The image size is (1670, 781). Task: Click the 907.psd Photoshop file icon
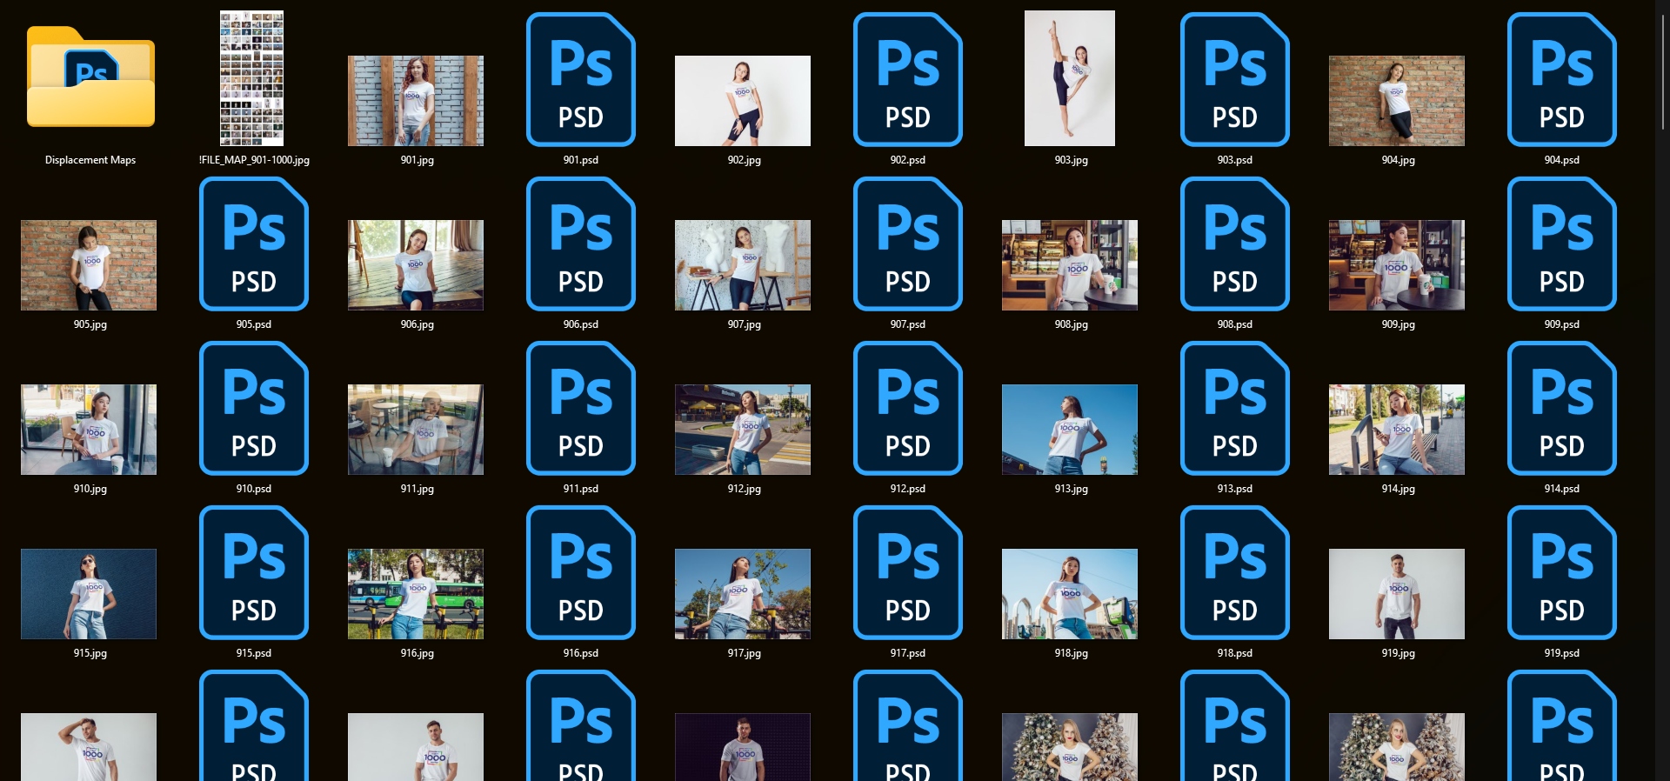907,244
